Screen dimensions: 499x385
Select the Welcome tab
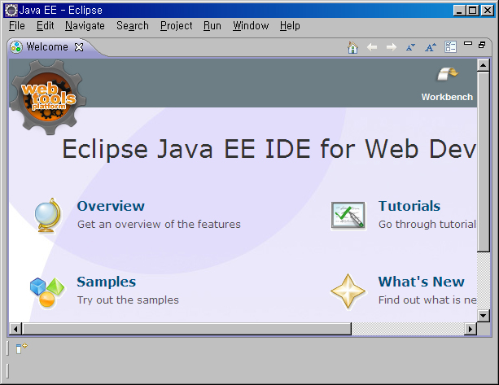point(47,47)
